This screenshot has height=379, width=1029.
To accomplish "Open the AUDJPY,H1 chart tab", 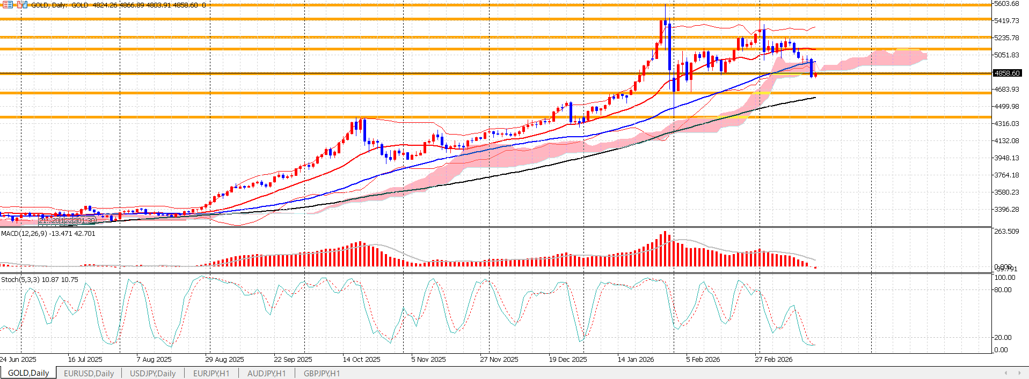I will click(266, 373).
